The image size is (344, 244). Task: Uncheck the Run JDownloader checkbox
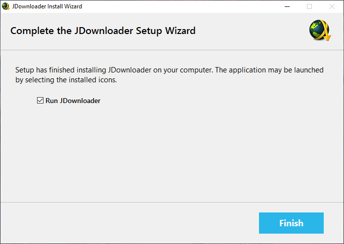click(x=40, y=101)
